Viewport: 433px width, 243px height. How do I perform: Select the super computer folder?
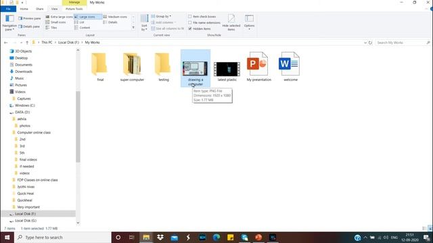point(132,67)
